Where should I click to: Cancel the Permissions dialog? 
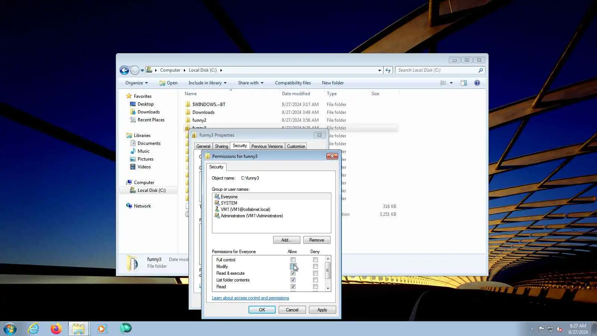coord(292,310)
